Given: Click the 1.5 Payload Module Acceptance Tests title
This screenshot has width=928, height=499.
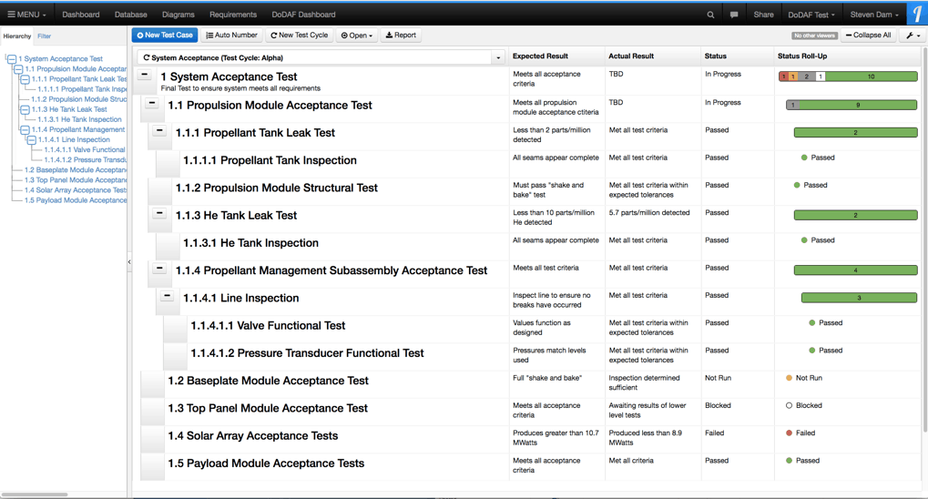Looking at the screenshot, I should click(x=266, y=463).
